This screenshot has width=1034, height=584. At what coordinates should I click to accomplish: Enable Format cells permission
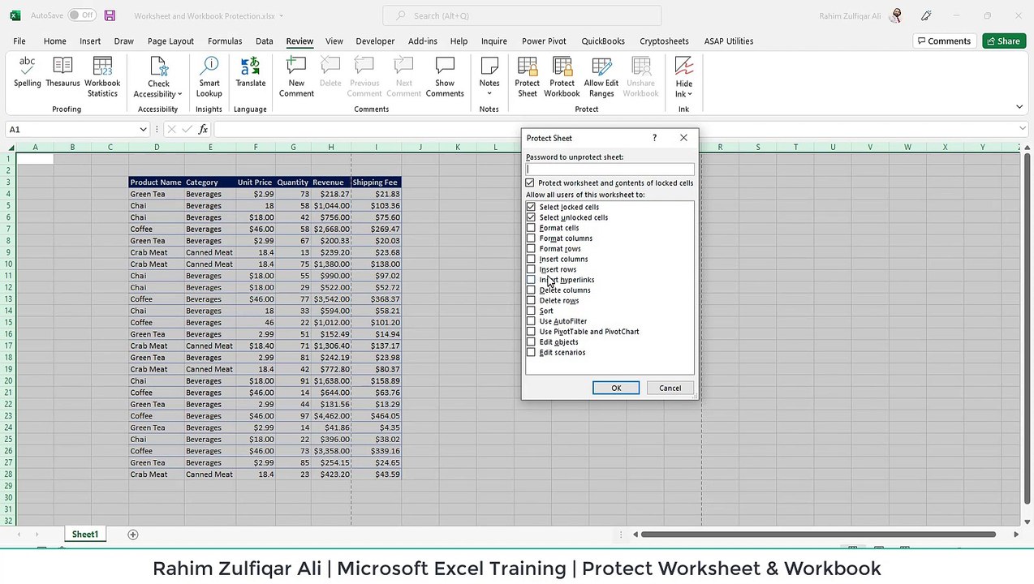(x=531, y=228)
